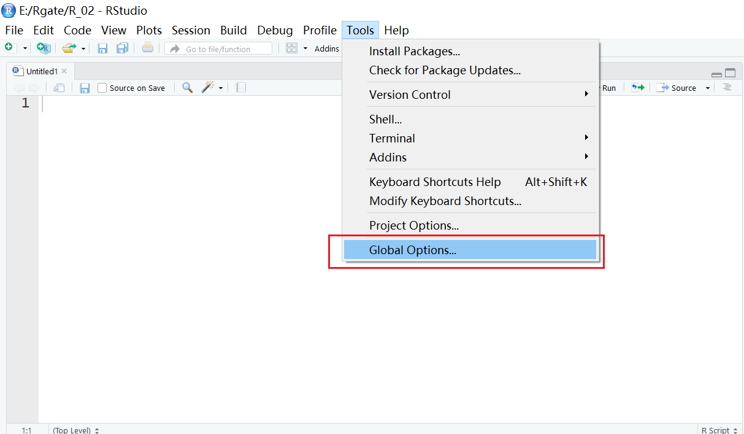
Task: Select Modify Keyboard Shortcuts...
Action: coord(470,201)
